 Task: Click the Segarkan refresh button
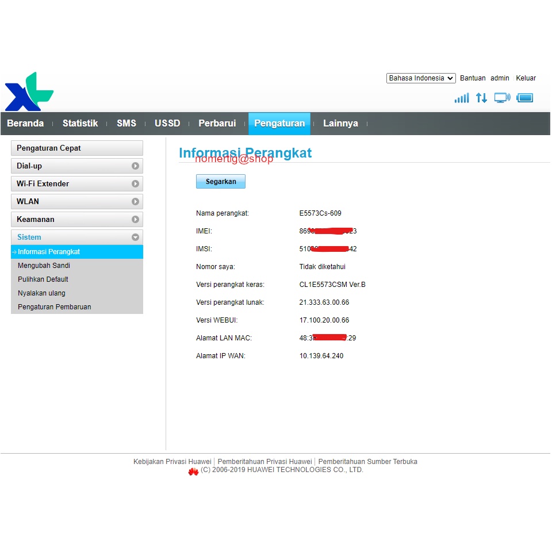click(x=221, y=182)
